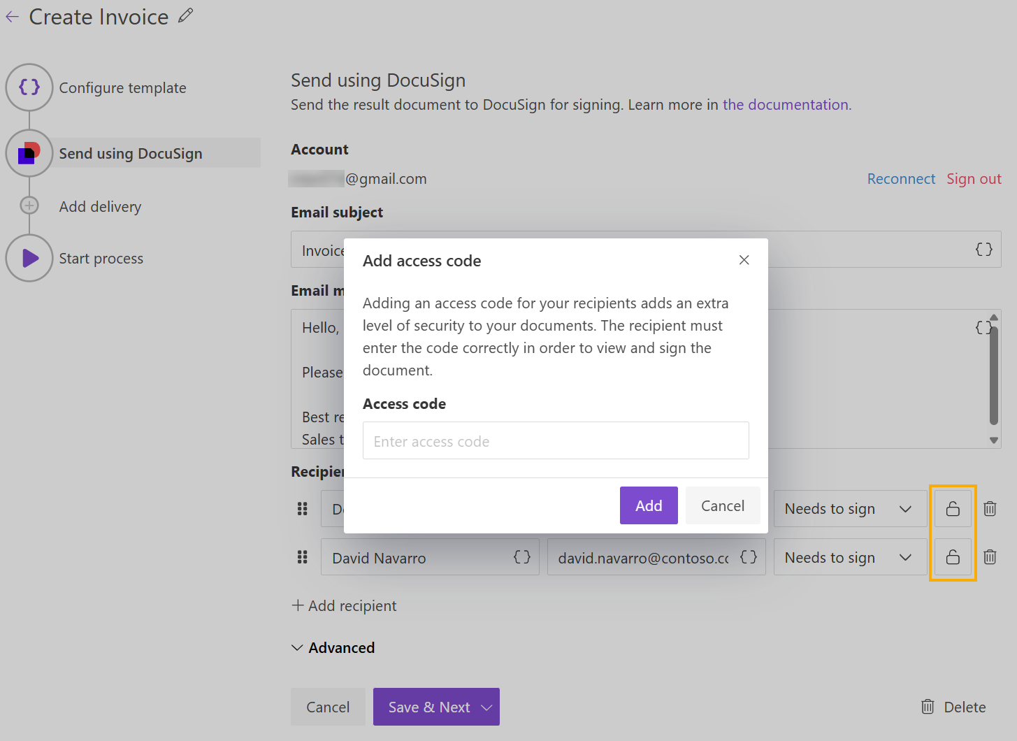
Task: Click the Start process play icon
Action: pos(29,258)
